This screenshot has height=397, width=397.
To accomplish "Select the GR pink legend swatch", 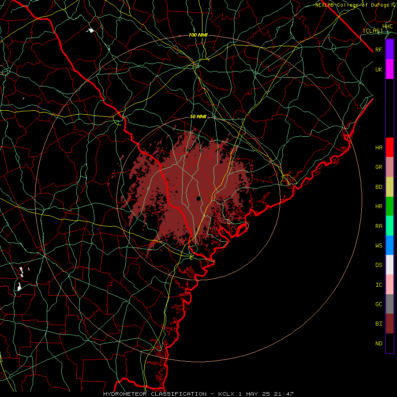I will 390,167.
